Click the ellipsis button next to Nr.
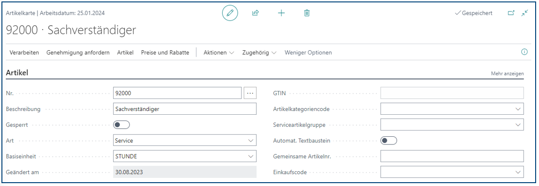Screen dimensions: 539x186 [250, 93]
